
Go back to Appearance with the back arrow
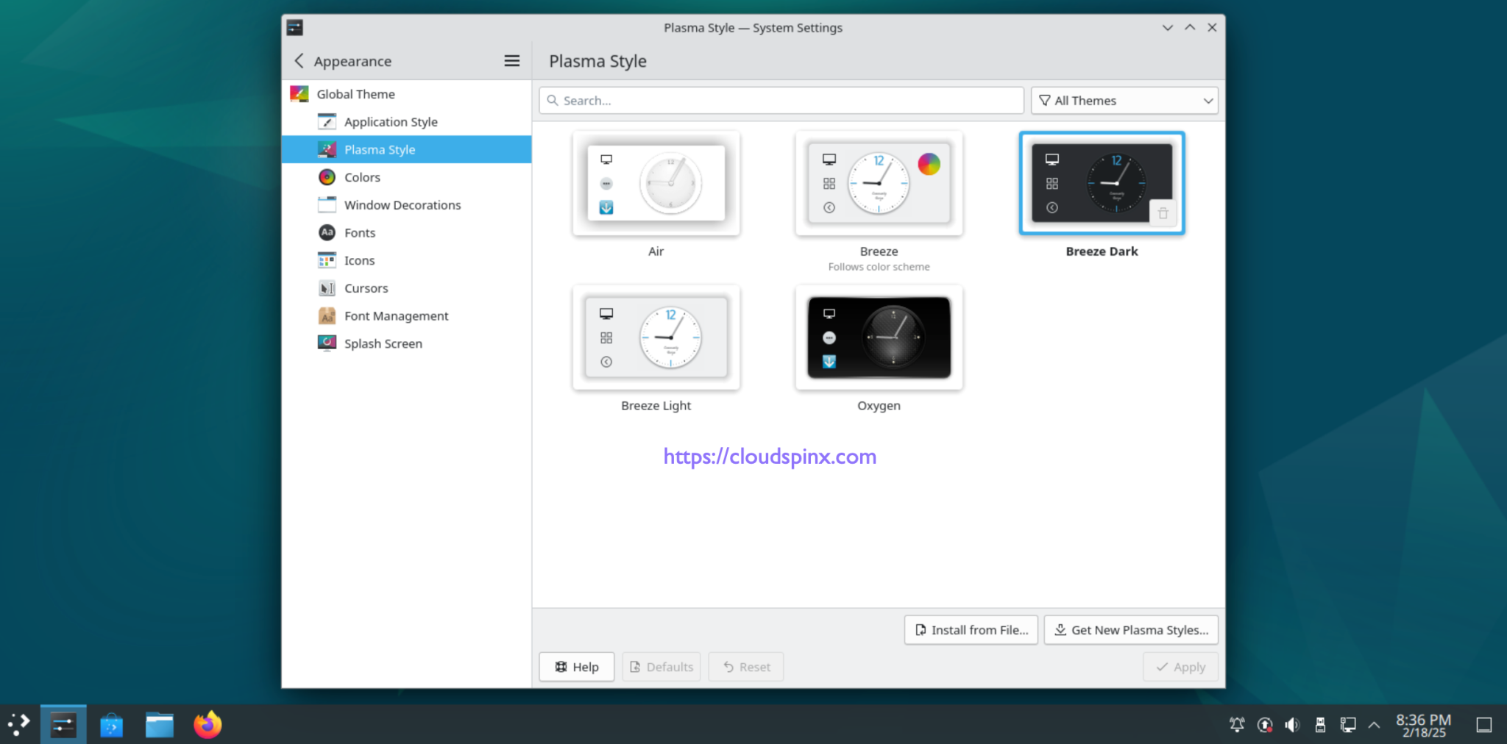click(x=299, y=60)
